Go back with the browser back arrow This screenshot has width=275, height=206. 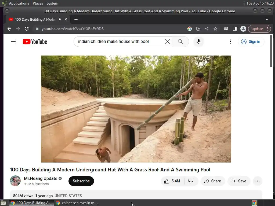9,29
